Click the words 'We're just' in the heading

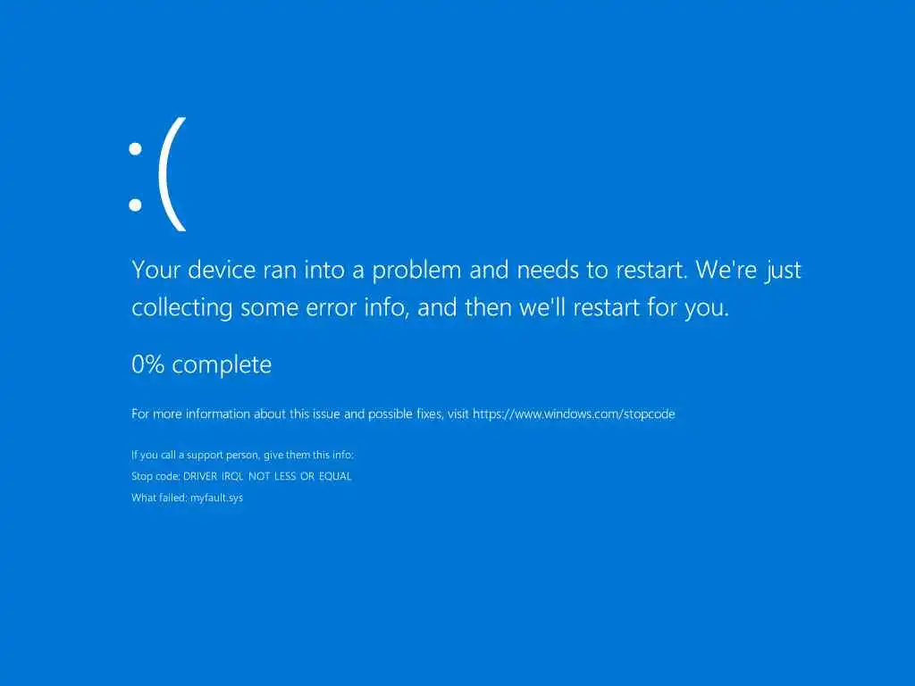749,270
